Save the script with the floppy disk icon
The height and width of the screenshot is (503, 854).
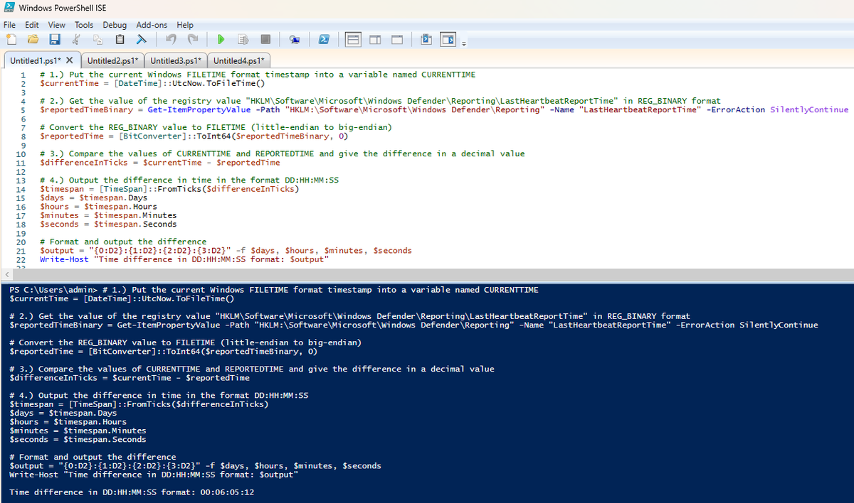[x=55, y=39]
